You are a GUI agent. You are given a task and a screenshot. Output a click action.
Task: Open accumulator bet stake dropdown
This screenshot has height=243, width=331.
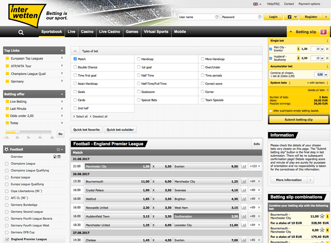[x=326, y=75]
